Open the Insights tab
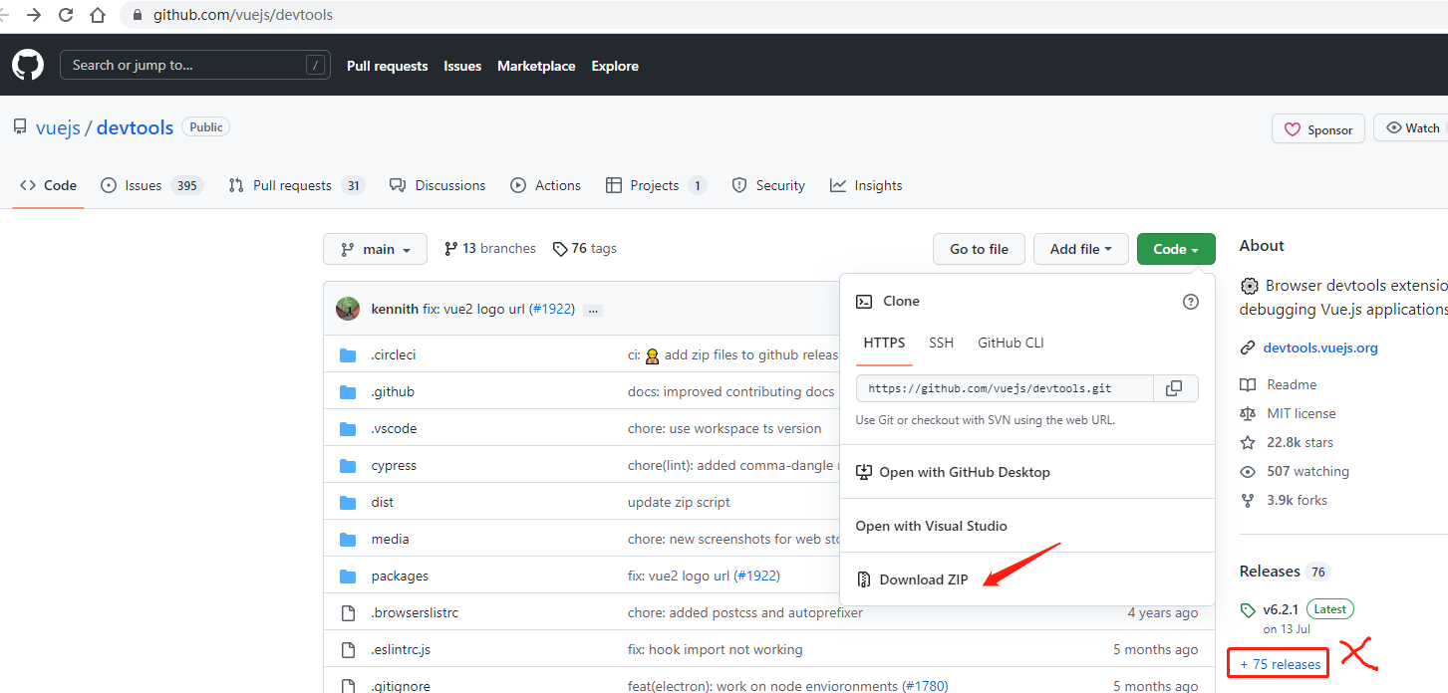1448x693 pixels. point(866,185)
